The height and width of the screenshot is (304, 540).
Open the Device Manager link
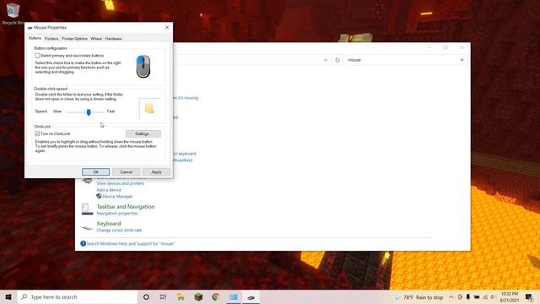(117, 197)
